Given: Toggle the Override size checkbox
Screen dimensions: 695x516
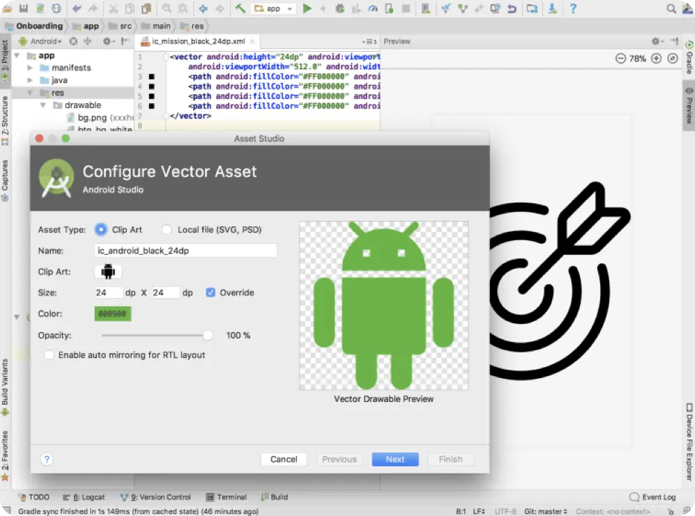Looking at the screenshot, I should click(211, 292).
